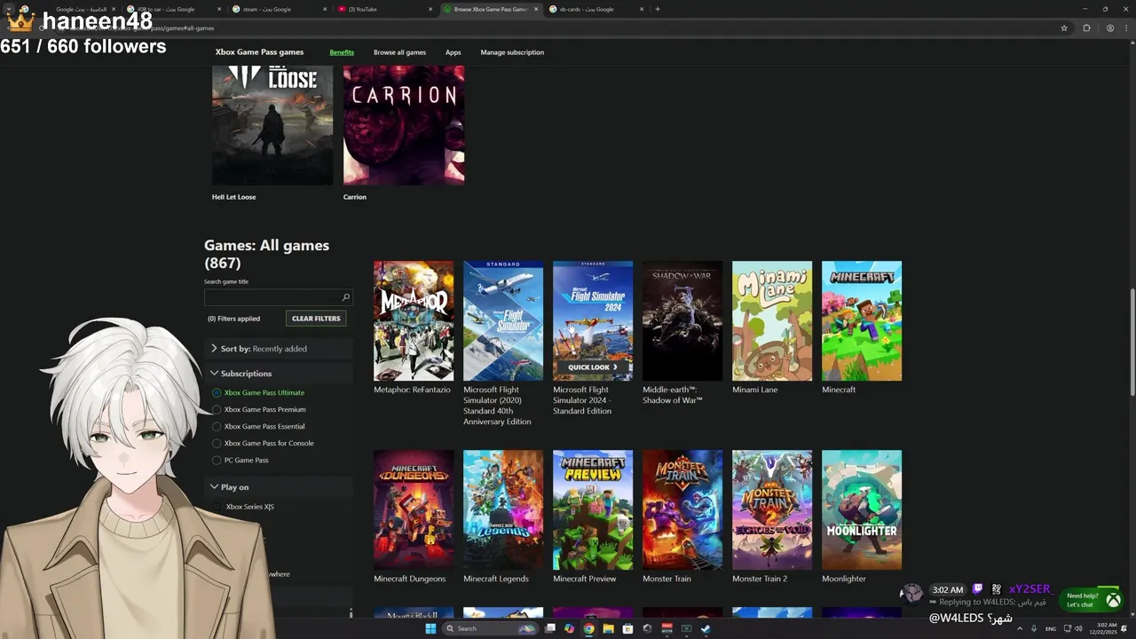
Task: Open the 'Carrion' title link
Action: [355, 197]
